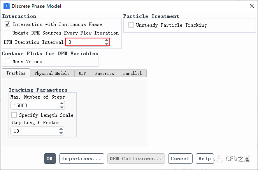Enable Specify Length Scale checkbox

click(14, 115)
